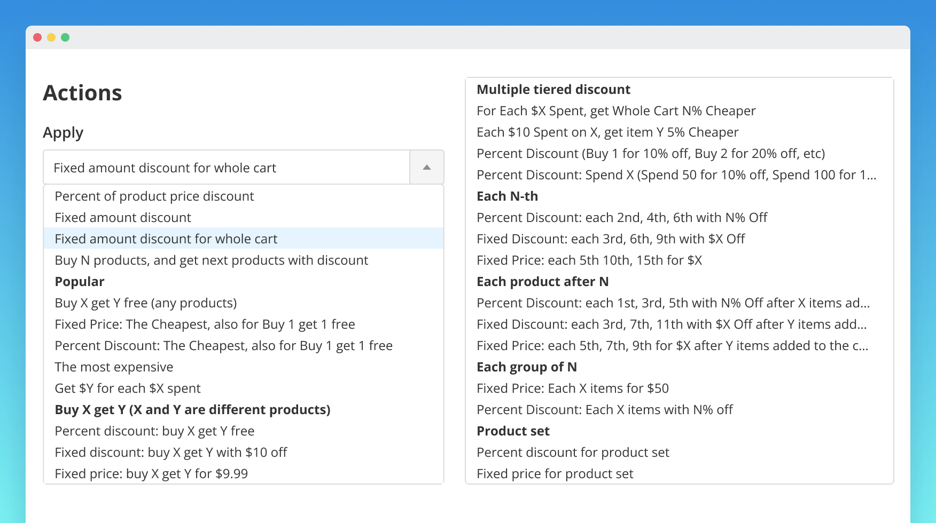Pick Buy N products, get next discounted
The height and width of the screenshot is (523, 936).
point(212,260)
